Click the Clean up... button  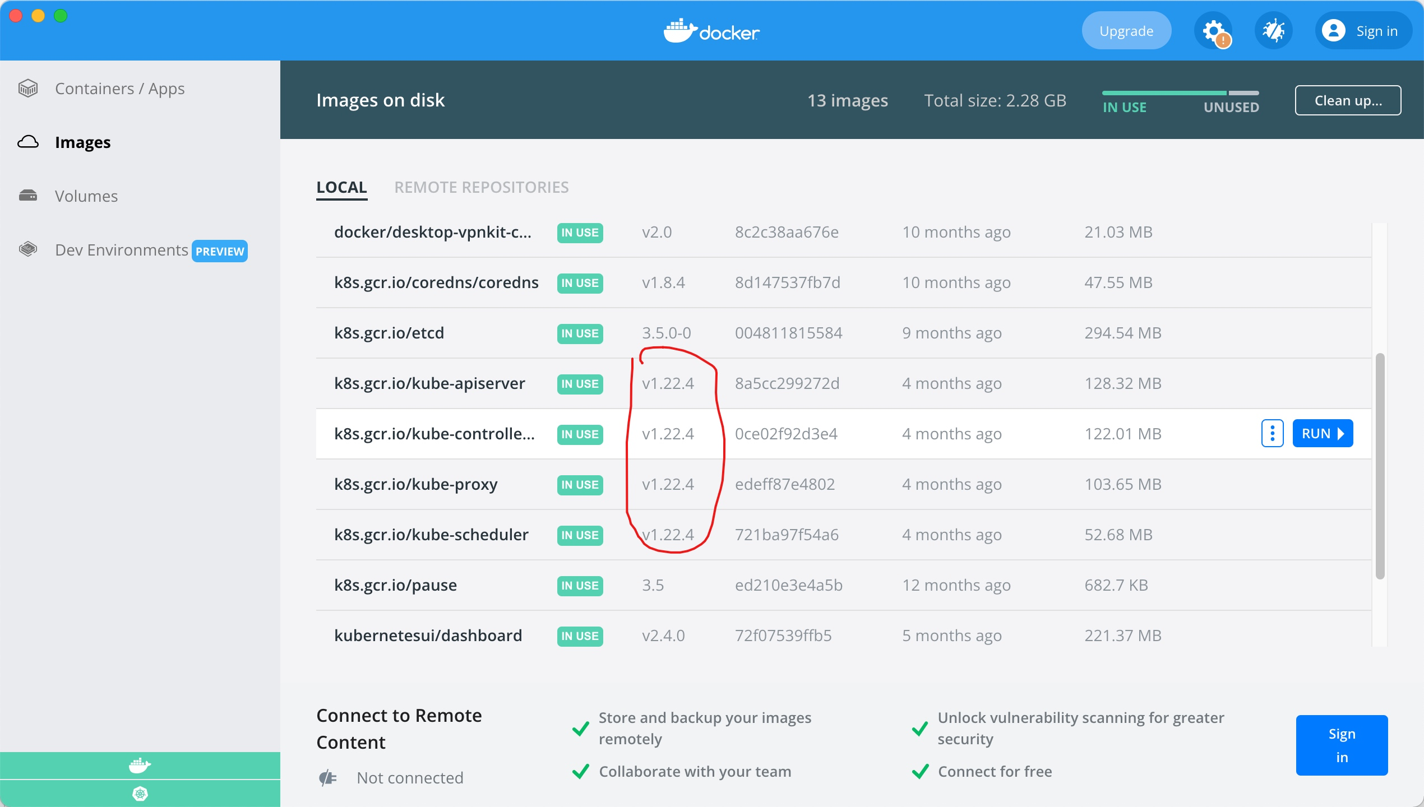pyautogui.click(x=1348, y=100)
